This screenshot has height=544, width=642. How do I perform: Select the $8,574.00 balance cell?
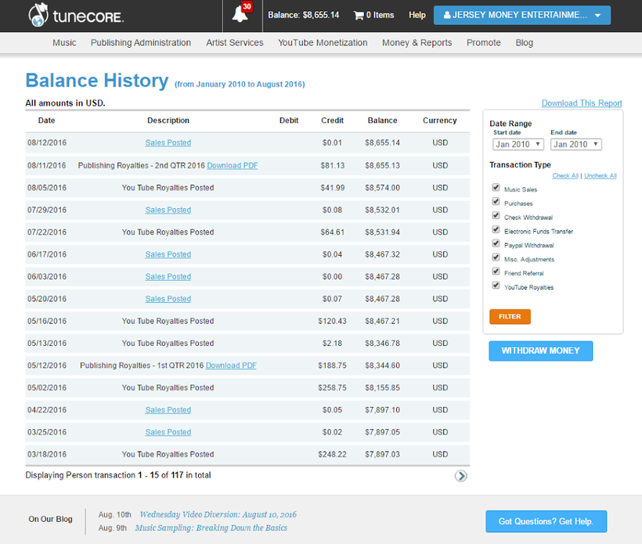(382, 188)
